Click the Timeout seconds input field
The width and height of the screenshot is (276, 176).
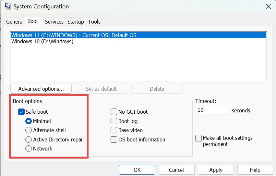click(212, 110)
